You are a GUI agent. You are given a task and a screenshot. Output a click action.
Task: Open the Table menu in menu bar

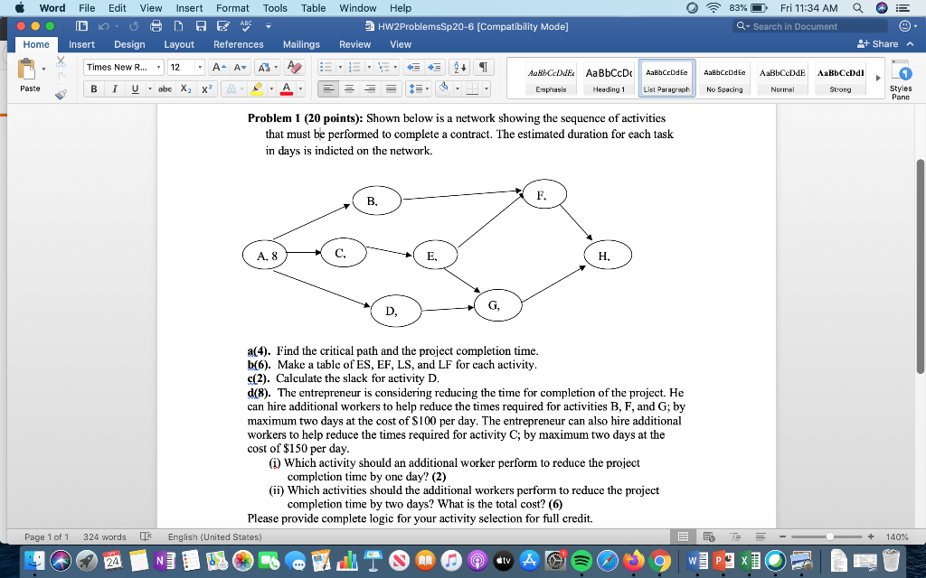(x=313, y=8)
